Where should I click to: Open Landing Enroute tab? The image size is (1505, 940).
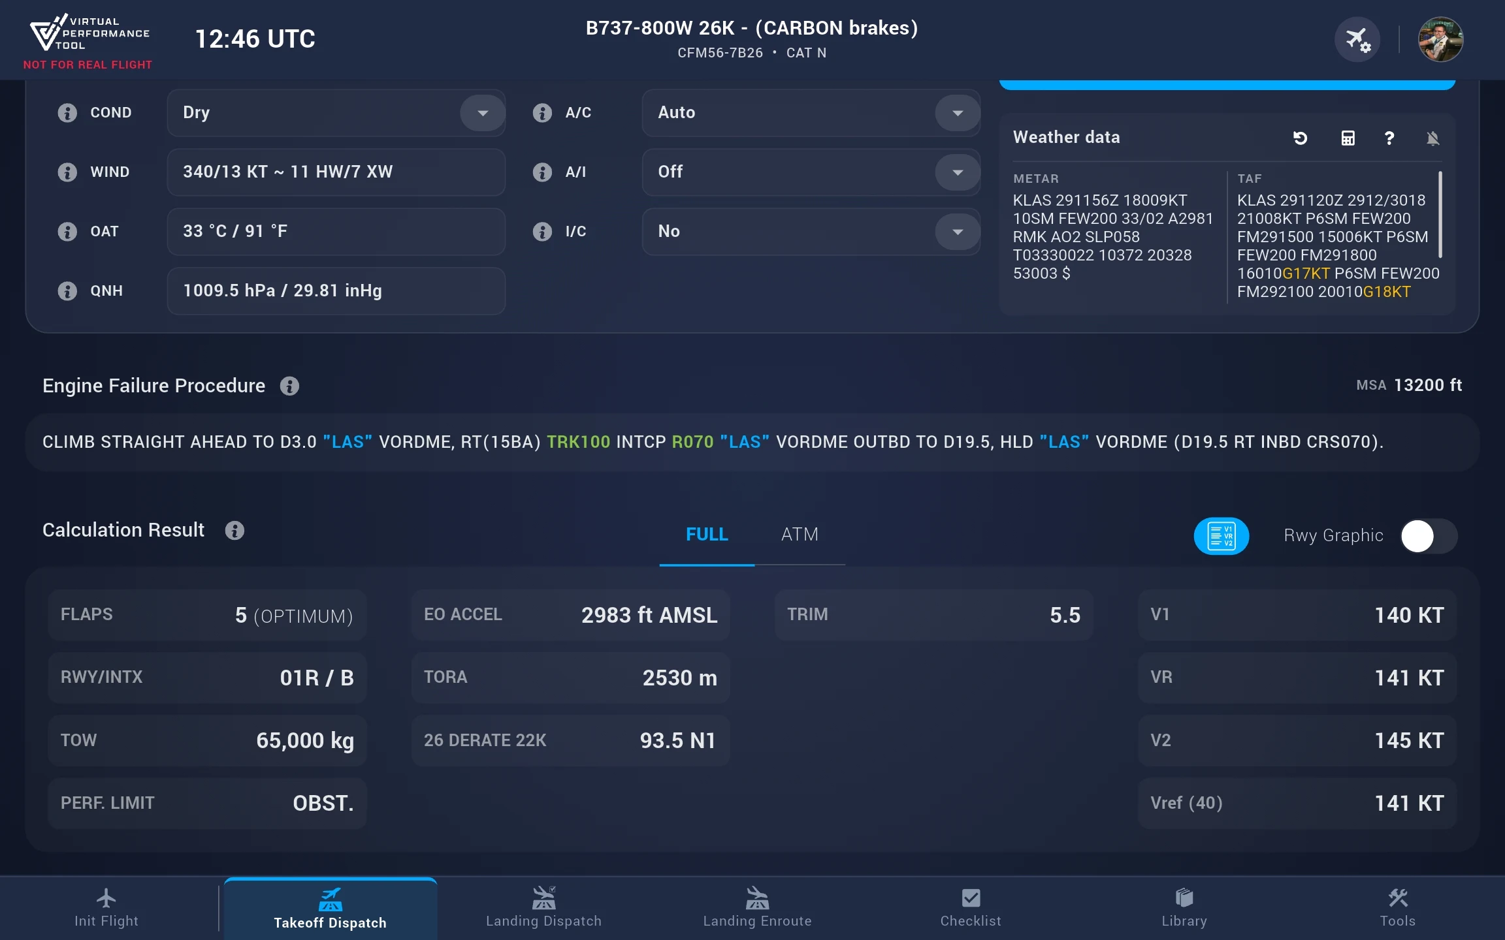pyautogui.click(x=758, y=908)
